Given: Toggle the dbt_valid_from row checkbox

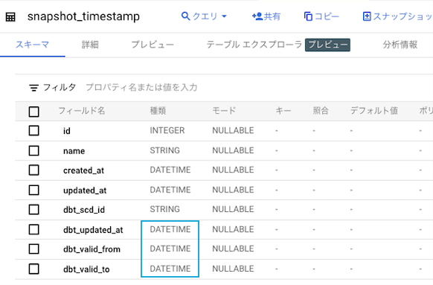Looking at the screenshot, I should pos(33,249).
